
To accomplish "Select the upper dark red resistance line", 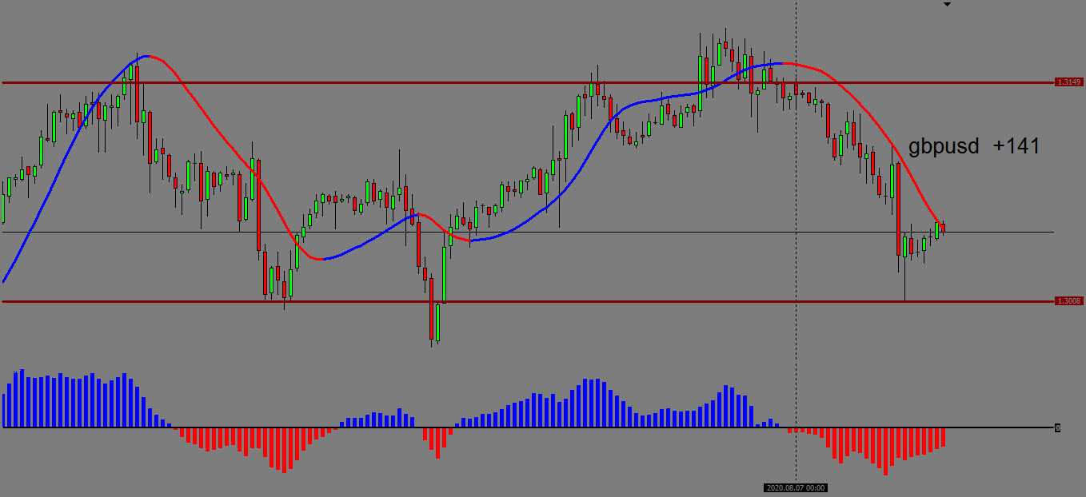I will pos(480,82).
